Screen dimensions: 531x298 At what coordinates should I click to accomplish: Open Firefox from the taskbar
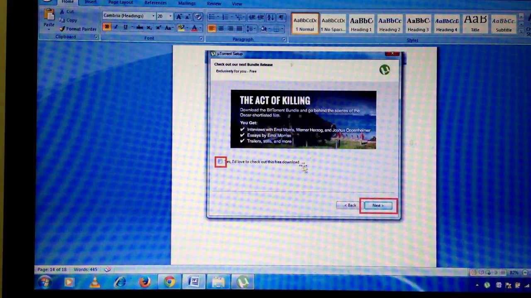(x=145, y=282)
